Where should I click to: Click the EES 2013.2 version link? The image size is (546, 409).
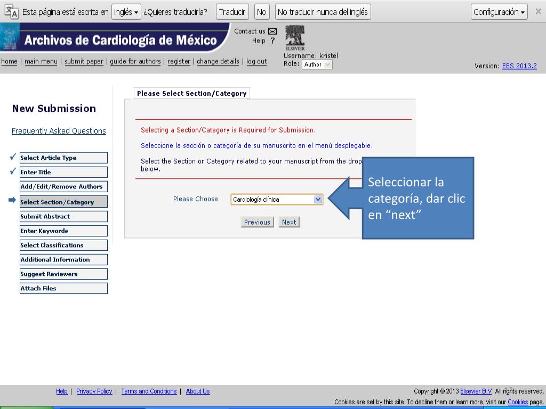click(x=519, y=66)
